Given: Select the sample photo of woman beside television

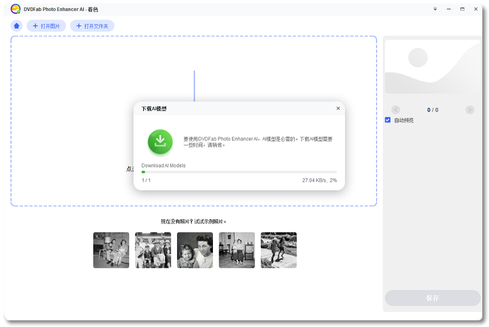Looking at the screenshot, I should point(237,250).
